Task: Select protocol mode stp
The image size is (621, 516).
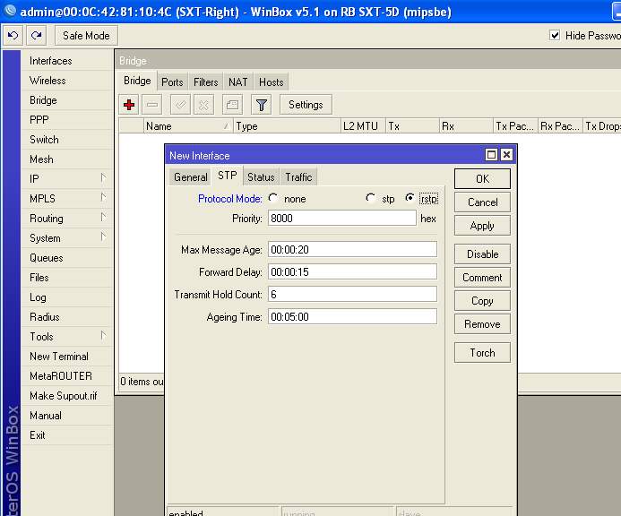Action: pos(371,198)
